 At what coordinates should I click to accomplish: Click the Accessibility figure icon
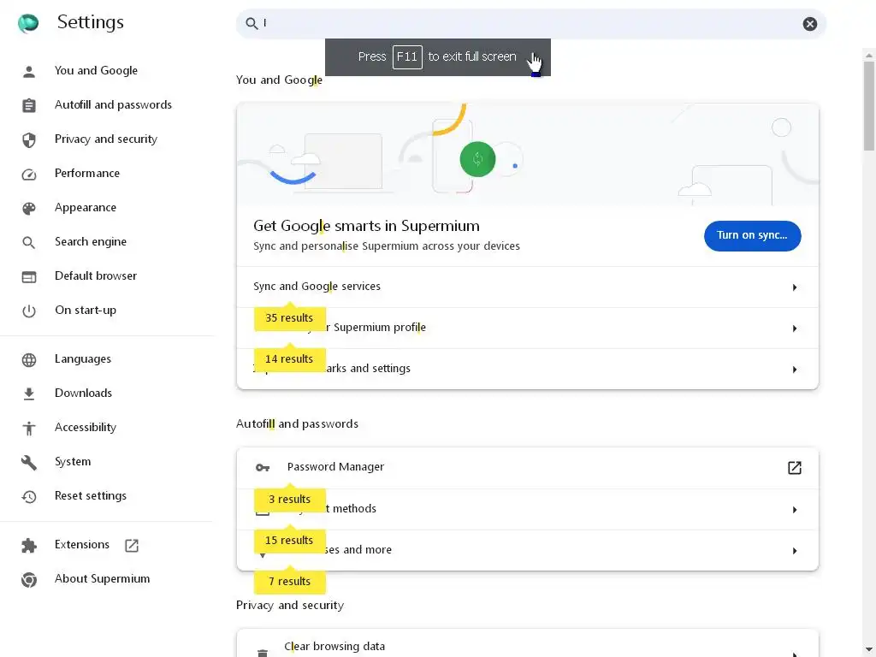(29, 428)
